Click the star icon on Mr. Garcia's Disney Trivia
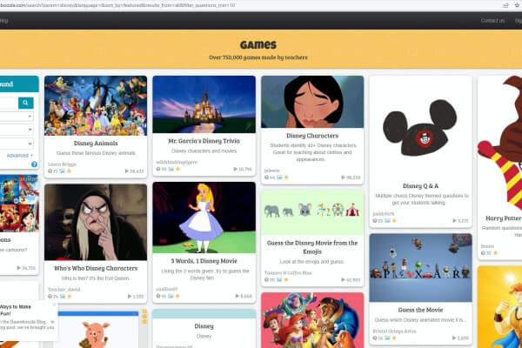 click(177, 169)
